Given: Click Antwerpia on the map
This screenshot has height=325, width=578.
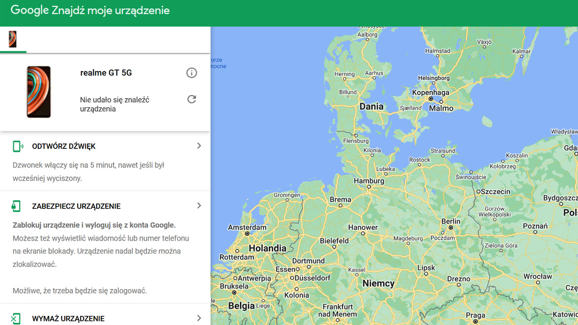Looking at the screenshot, I should 254,279.
